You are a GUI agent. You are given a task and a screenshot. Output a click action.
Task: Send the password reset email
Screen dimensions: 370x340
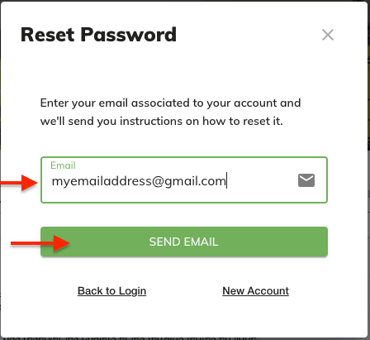tap(184, 242)
